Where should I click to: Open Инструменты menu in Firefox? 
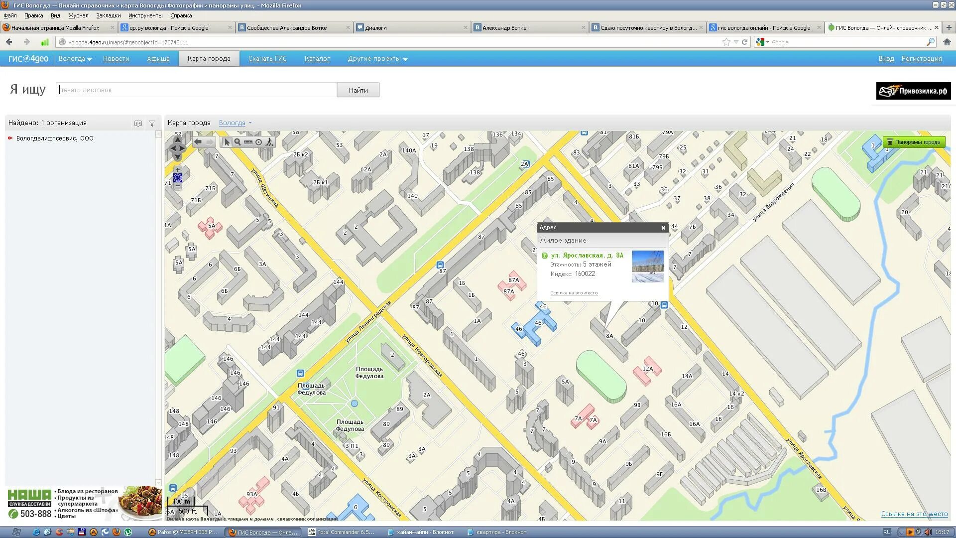click(145, 15)
